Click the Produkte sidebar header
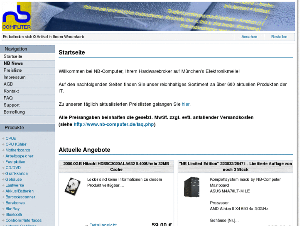Screen dimensions: 302x226 [x=27, y=128]
